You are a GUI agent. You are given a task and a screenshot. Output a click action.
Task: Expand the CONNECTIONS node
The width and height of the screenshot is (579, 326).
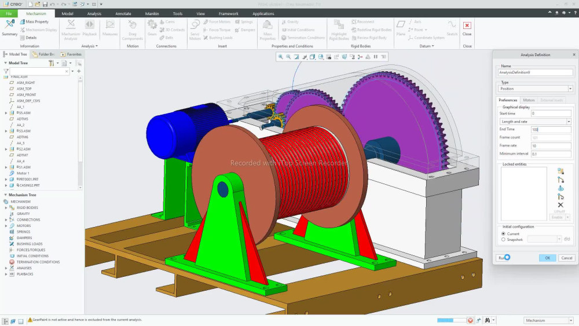coord(6,220)
